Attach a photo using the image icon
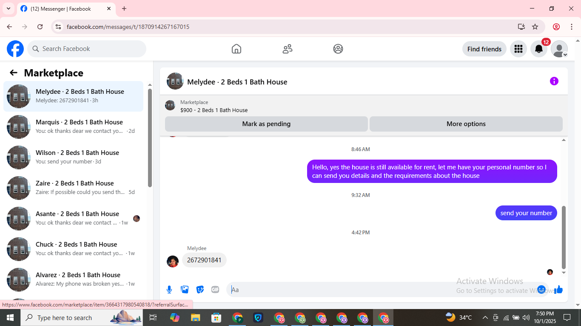 point(185,289)
